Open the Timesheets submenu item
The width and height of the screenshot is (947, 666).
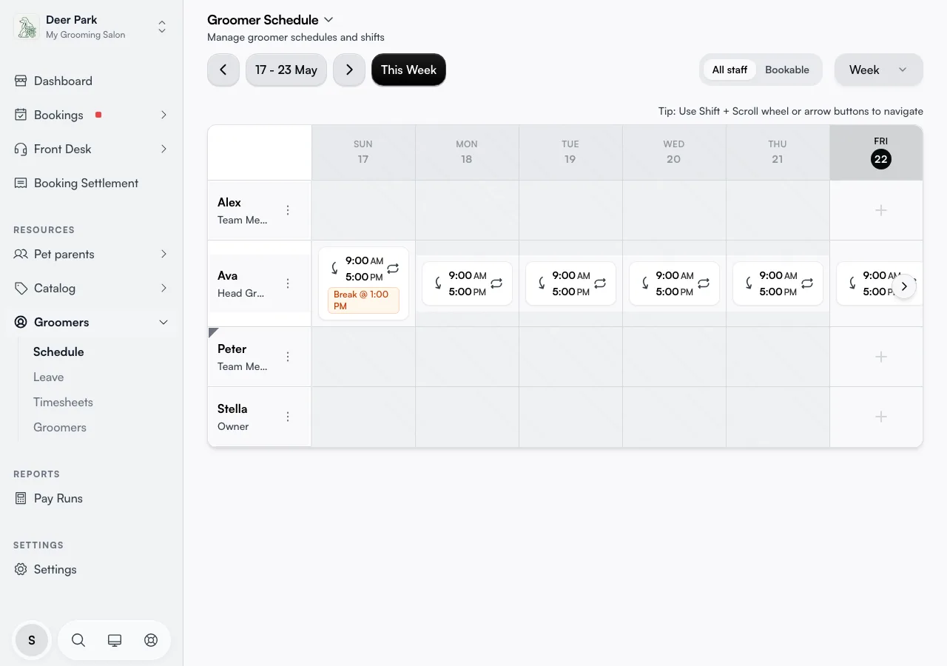[63, 403]
